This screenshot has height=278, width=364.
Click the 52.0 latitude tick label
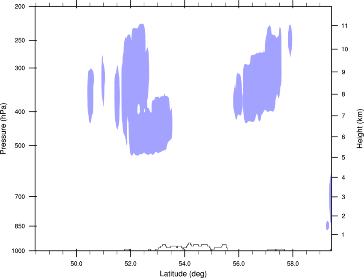(x=131, y=264)
